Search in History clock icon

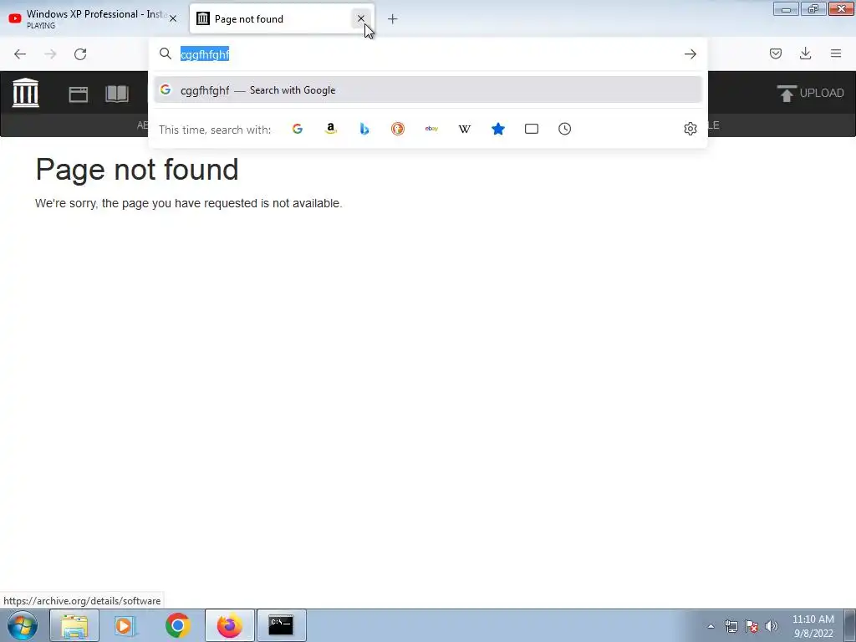(564, 129)
